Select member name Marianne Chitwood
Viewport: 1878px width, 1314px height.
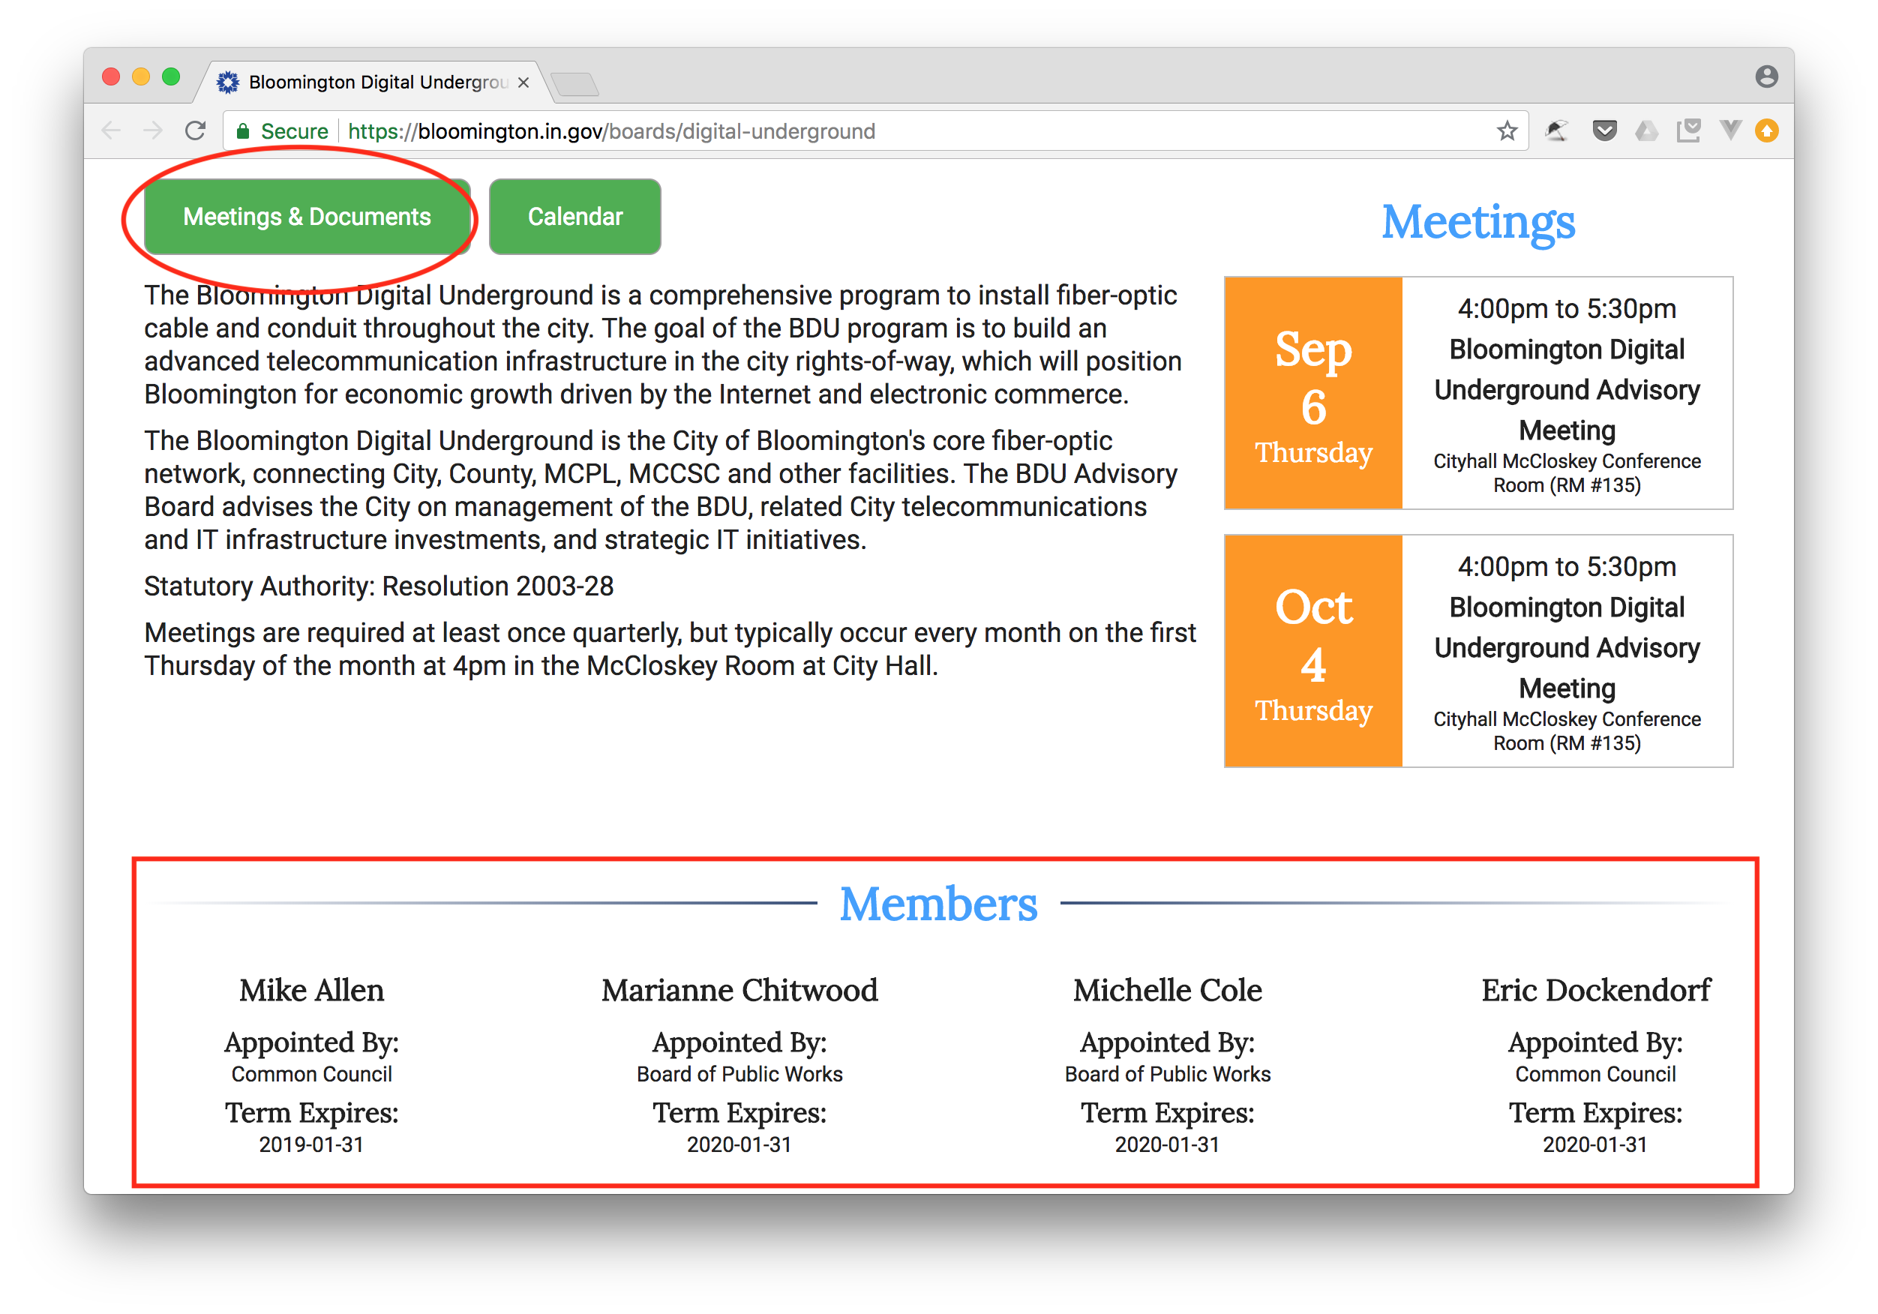click(739, 990)
